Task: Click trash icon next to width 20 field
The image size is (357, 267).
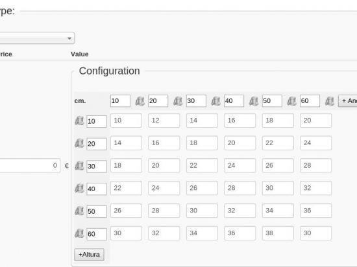Action: point(178,101)
